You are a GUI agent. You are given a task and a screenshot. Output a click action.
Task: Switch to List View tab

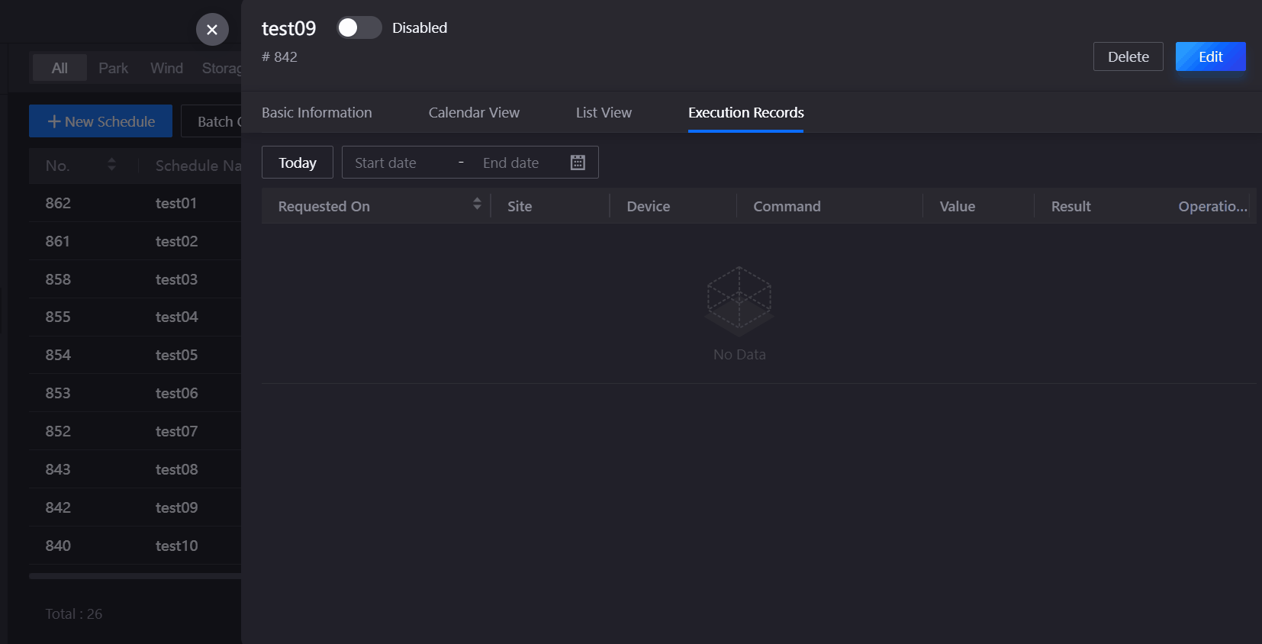pos(604,113)
